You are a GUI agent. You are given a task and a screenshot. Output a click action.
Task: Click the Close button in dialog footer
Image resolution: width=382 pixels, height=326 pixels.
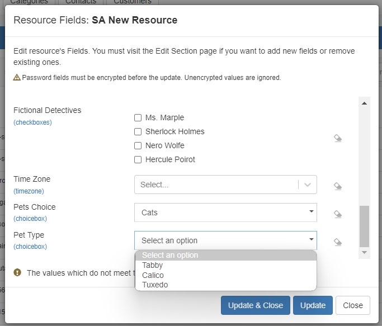pos(352,305)
